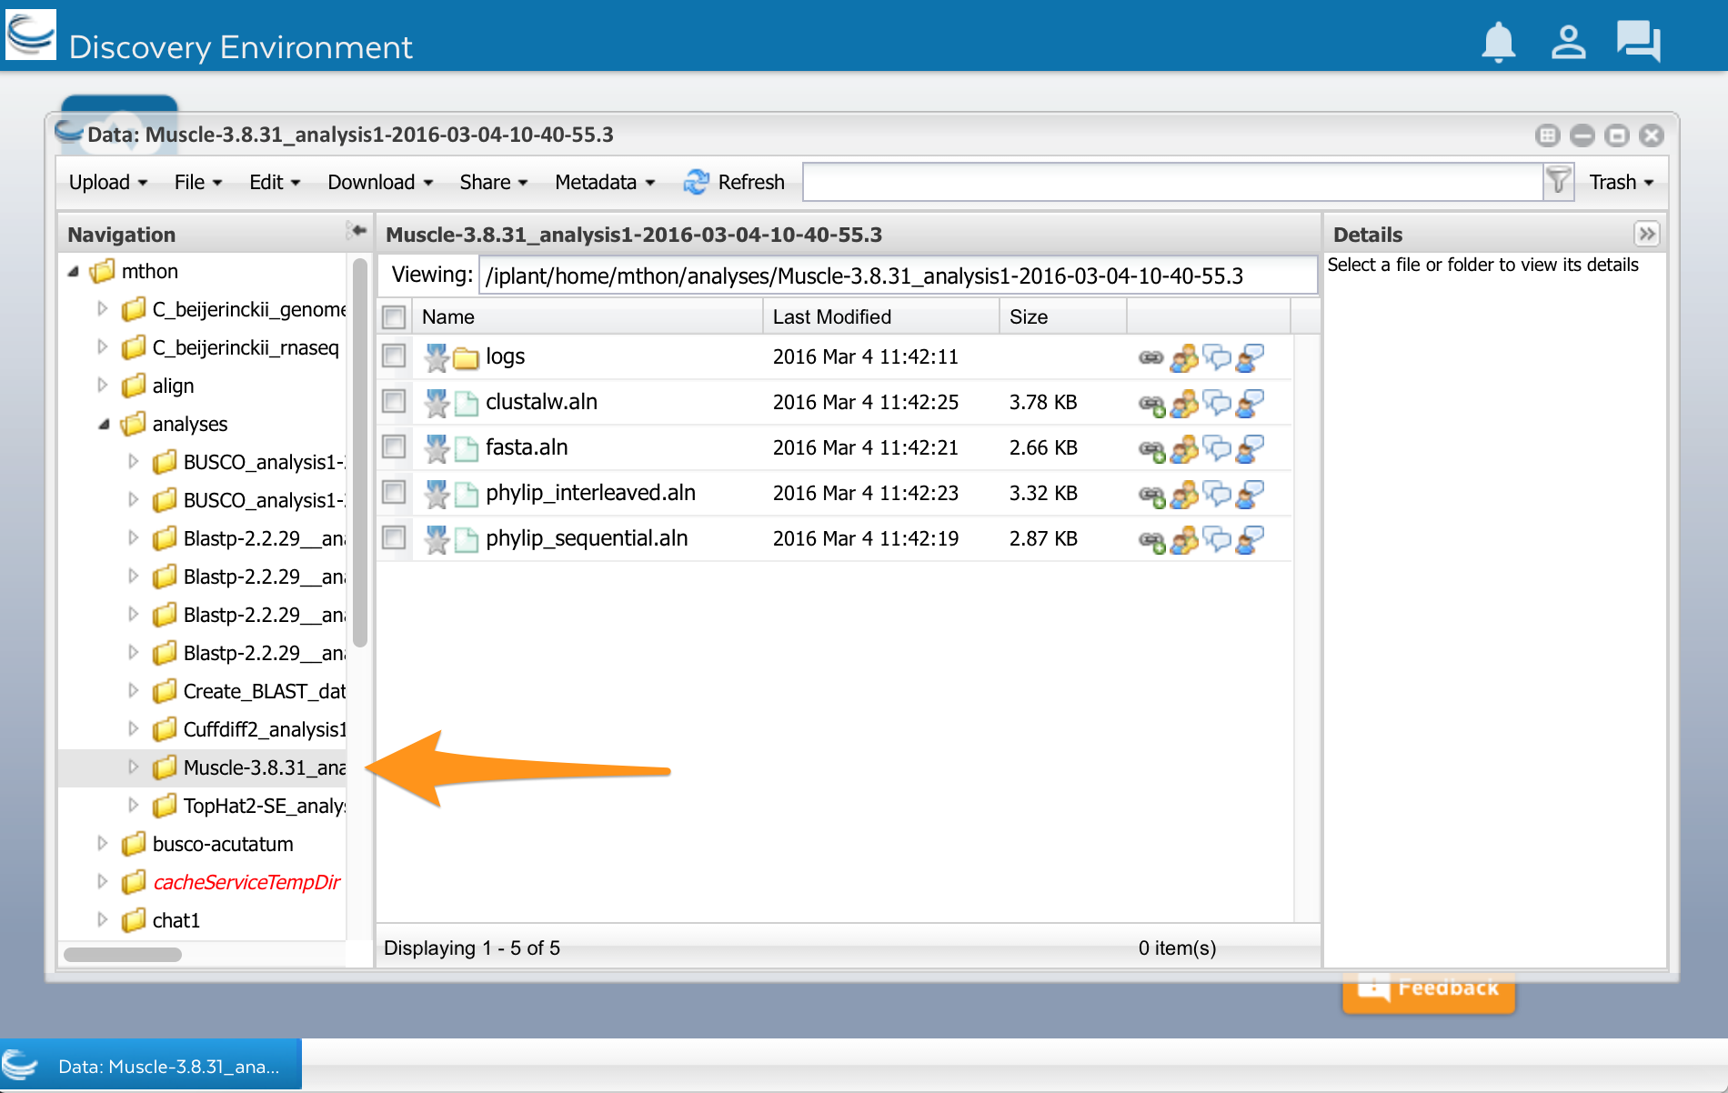
Task: Open the Download menu
Action: [380, 182]
